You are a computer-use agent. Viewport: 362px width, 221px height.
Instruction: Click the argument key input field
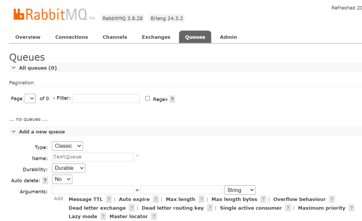click(x=93, y=190)
